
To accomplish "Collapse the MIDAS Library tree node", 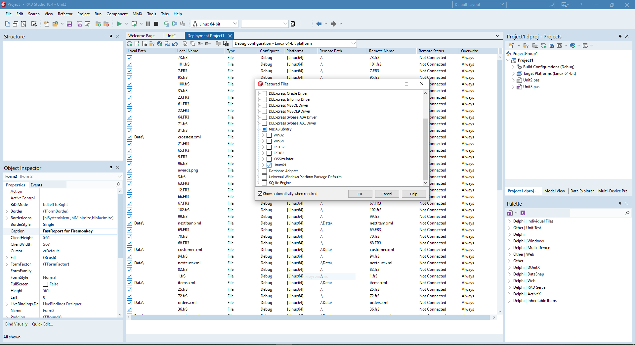I will pos(259,129).
